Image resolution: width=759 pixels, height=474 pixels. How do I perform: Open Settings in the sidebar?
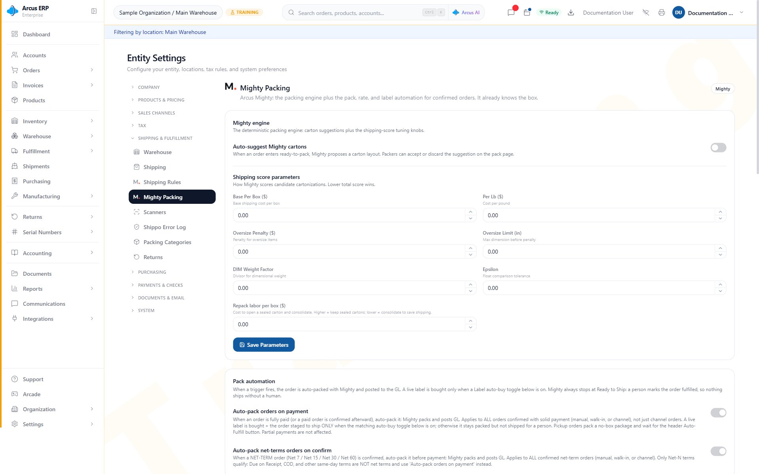(52, 424)
